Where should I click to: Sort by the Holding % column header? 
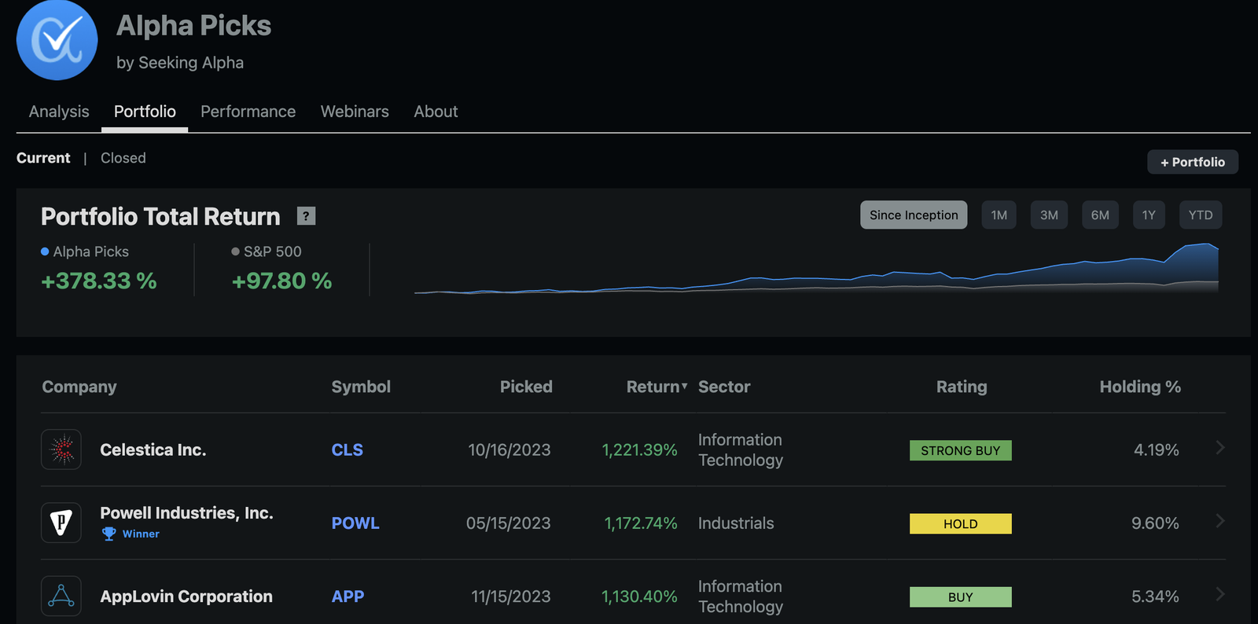point(1140,387)
